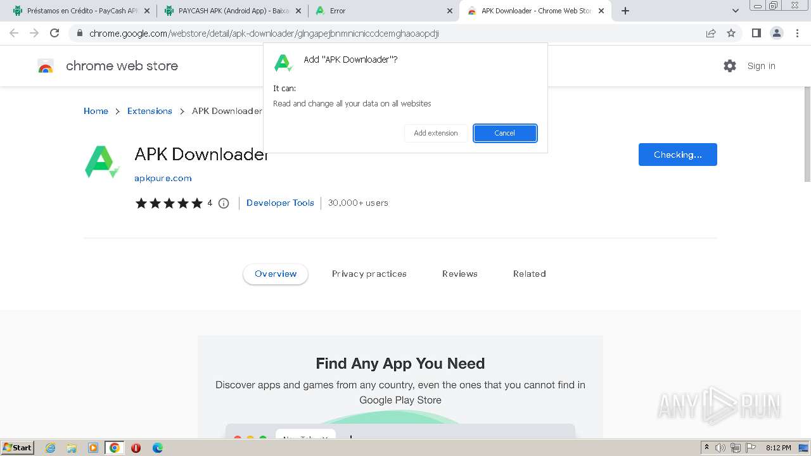Show hidden system tray icons

(706, 448)
